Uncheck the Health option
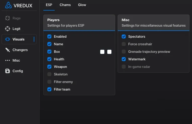Viewport: 192px width, 124px height. [49, 59]
